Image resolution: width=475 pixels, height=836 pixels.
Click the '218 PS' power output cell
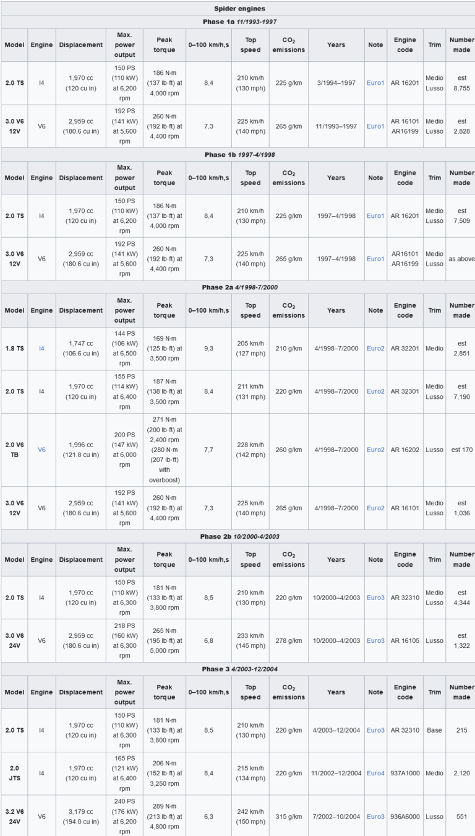pos(124,640)
